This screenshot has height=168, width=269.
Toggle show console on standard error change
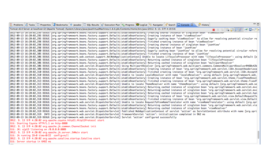click(x=240, y=30)
